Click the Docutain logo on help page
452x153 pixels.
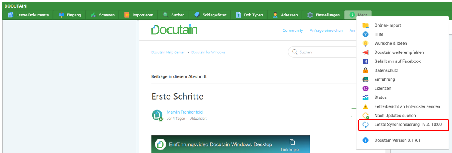point(175,30)
